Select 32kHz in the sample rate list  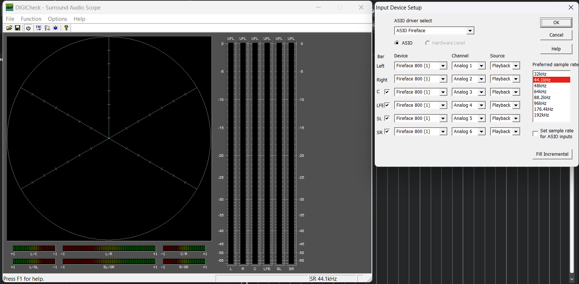(x=552, y=74)
